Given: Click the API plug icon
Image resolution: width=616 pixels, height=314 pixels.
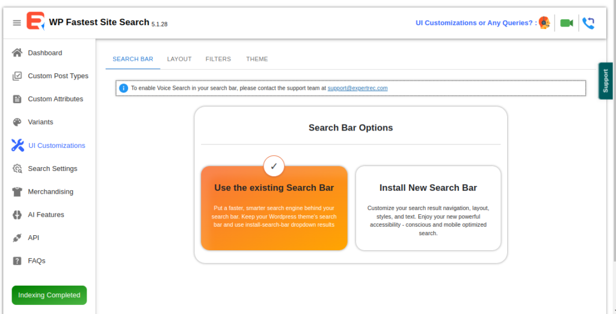Looking at the screenshot, I should tap(17, 238).
